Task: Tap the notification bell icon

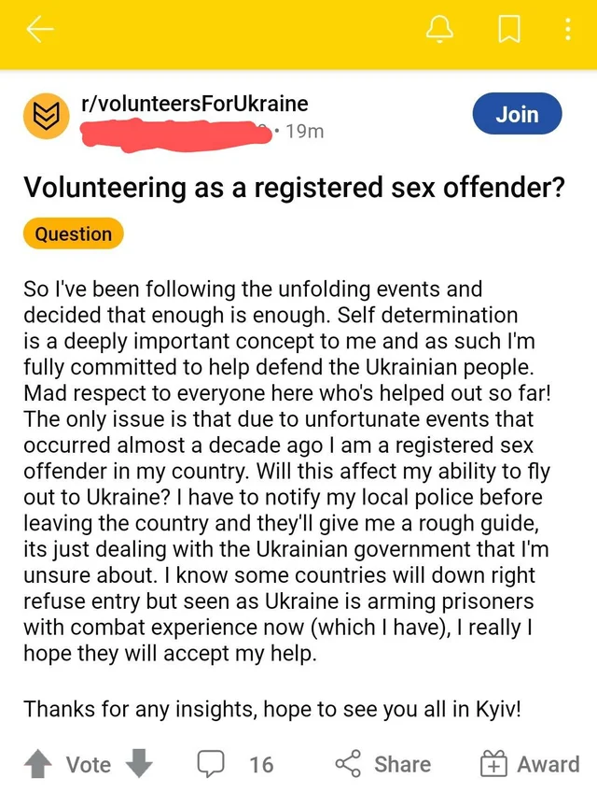Action: click(439, 32)
